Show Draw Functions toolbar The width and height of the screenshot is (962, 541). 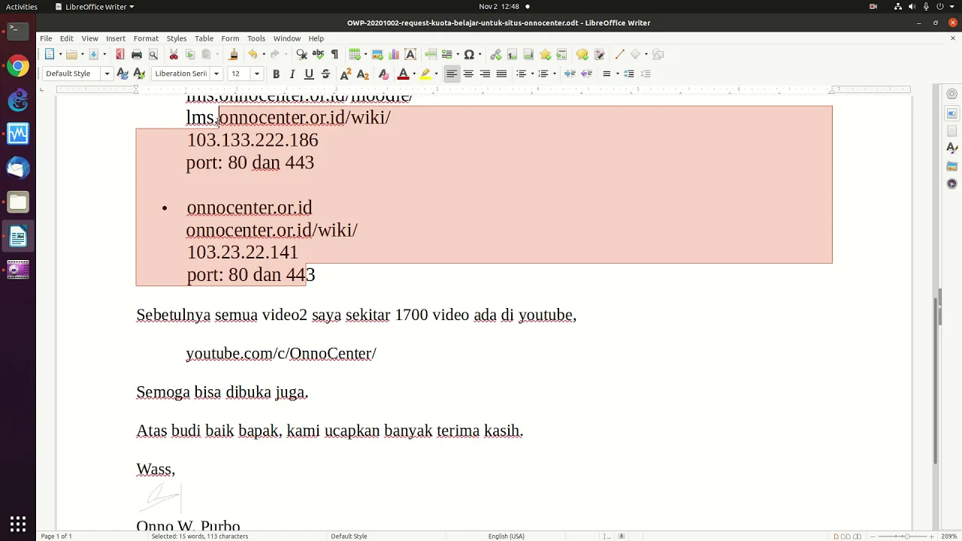658,54
